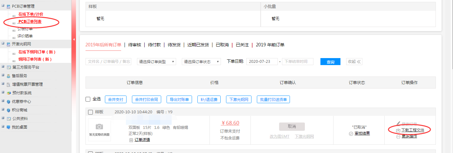Click the ellipsis icon beside 更多操作
This screenshot has height=153, width=453.
tap(398, 136)
